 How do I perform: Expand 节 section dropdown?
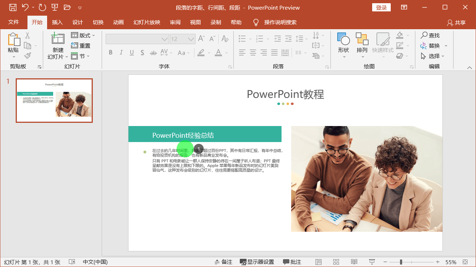(88, 56)
